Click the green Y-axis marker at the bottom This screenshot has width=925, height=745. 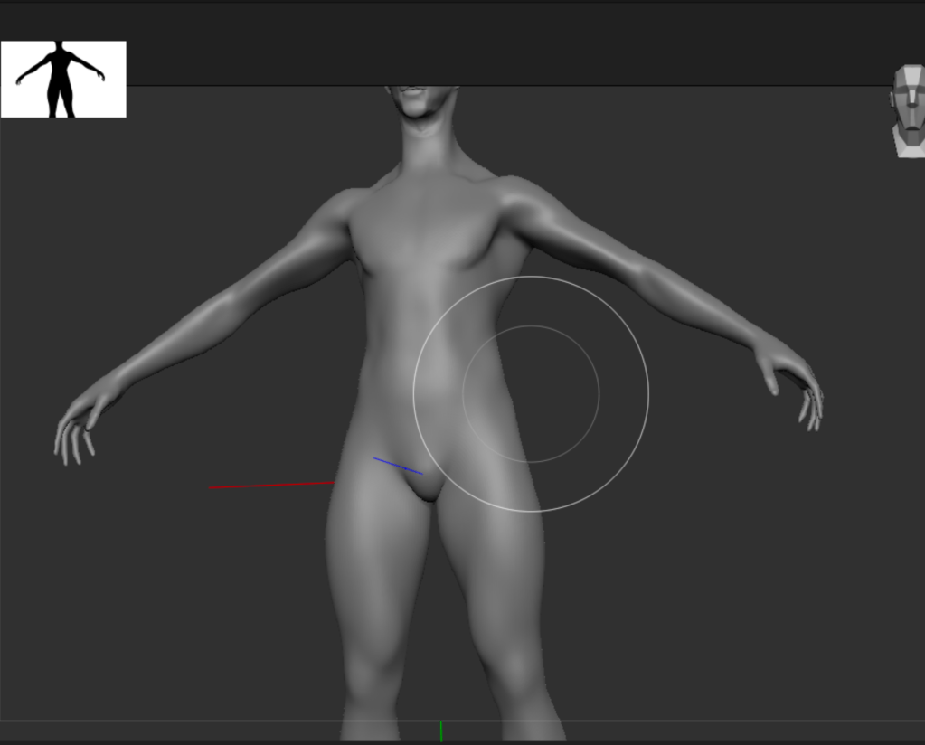point(440,731)
